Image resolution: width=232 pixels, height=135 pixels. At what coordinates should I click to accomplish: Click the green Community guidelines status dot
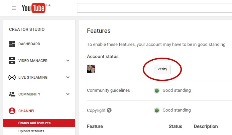coord(157,90)
